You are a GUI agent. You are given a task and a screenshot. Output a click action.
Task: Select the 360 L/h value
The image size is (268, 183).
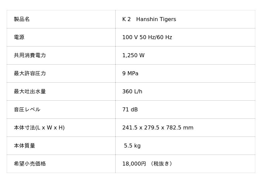pyautogui.click(x=132, y=92)
